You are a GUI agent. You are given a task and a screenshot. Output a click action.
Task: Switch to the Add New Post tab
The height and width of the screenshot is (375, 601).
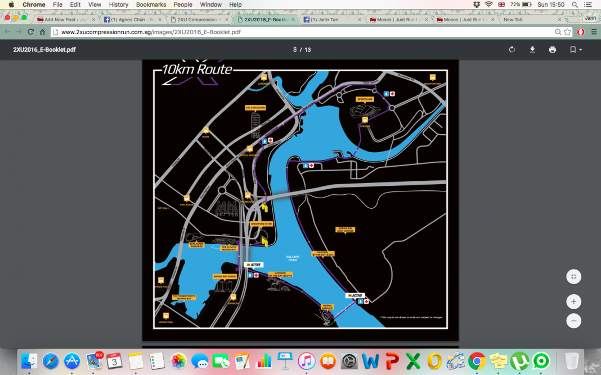pyautogui.click(x=66, y=20)
